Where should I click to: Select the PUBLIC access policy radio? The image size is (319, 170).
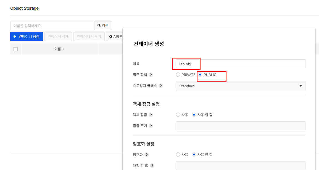pos(200,75)
